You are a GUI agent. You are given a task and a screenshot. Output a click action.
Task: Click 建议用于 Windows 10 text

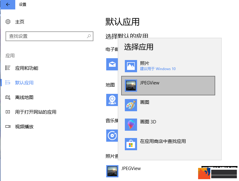click(x=158, y=69)
